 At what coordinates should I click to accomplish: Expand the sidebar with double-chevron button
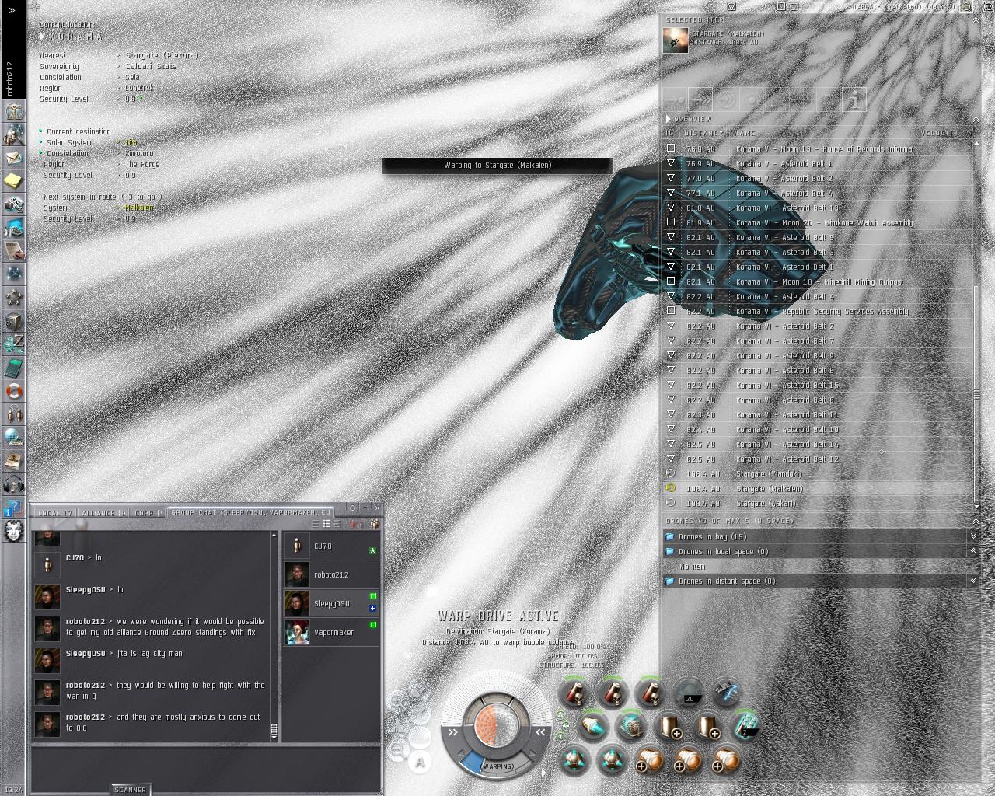coord(12,10)
